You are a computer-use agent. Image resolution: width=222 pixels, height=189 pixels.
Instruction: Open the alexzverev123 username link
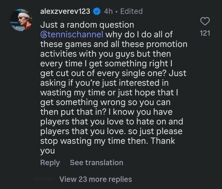[x=65, y=11]
